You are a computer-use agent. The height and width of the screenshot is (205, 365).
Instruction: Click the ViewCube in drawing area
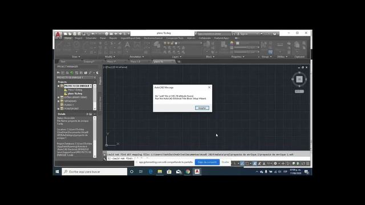coord(299,79)
